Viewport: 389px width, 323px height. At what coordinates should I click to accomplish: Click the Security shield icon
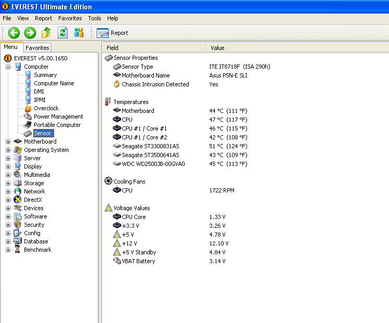(18, 225)
